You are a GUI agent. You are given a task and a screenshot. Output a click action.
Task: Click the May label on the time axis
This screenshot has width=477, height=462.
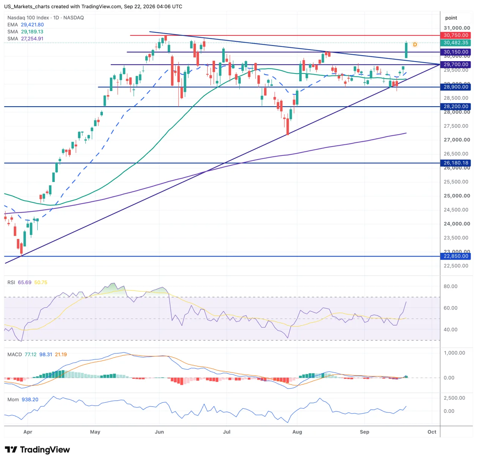pos(95,432)
